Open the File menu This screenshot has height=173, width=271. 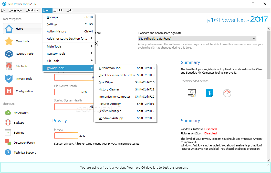3,10
